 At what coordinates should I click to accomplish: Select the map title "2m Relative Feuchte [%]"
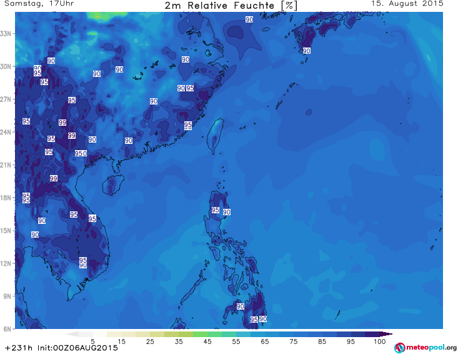click(231, 6)
